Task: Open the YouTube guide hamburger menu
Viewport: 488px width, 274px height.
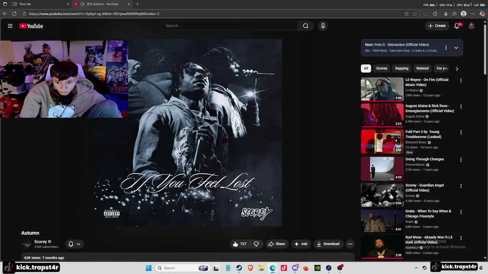Action: click(x=10, y=26)
